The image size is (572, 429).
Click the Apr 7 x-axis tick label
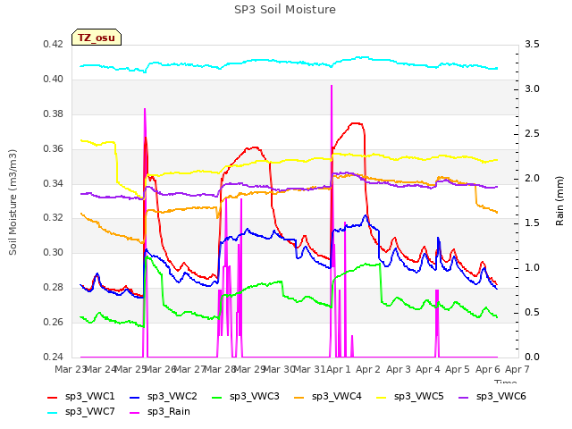pyautogui.click(x=517, y=369)
